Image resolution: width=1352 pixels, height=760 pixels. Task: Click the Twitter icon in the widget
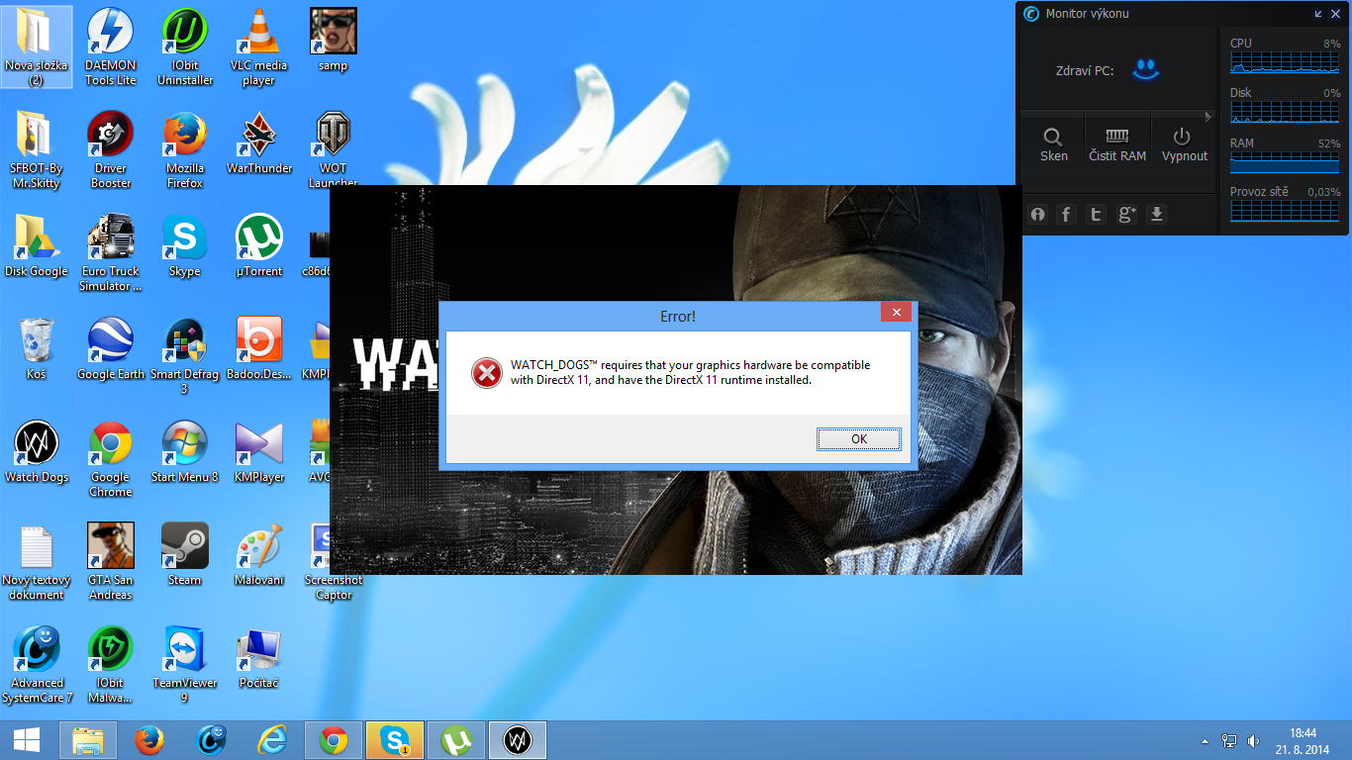[x=1096, y=215]
